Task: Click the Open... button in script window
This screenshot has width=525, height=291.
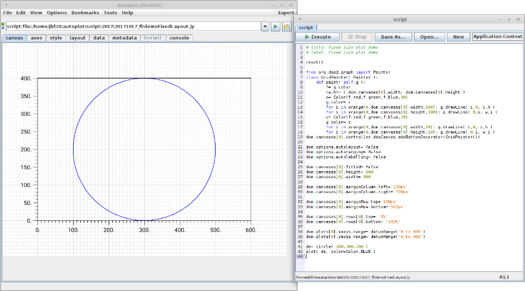Action: pyautogui.click(x=429, y=37)
